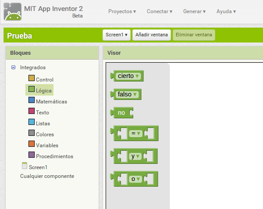
Task: Click the pink Texto category square
Action: tap(32, 111)
